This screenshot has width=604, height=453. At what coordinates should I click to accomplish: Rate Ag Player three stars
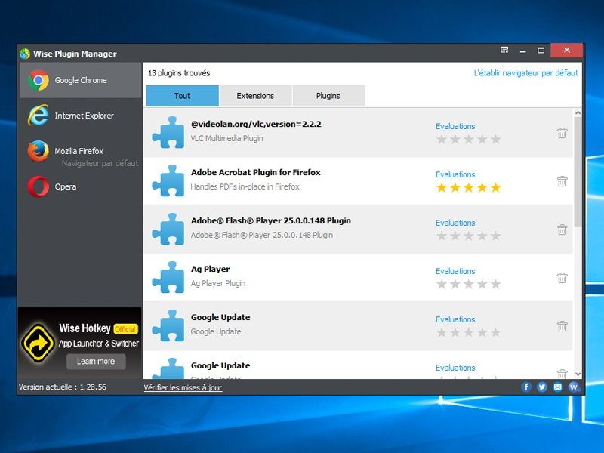coord(468,285)
